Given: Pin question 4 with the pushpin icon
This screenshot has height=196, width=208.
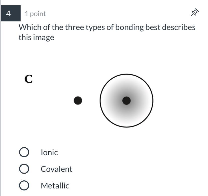Looking at the screenshot, I should pyautogui.click(x=195, y=13).
